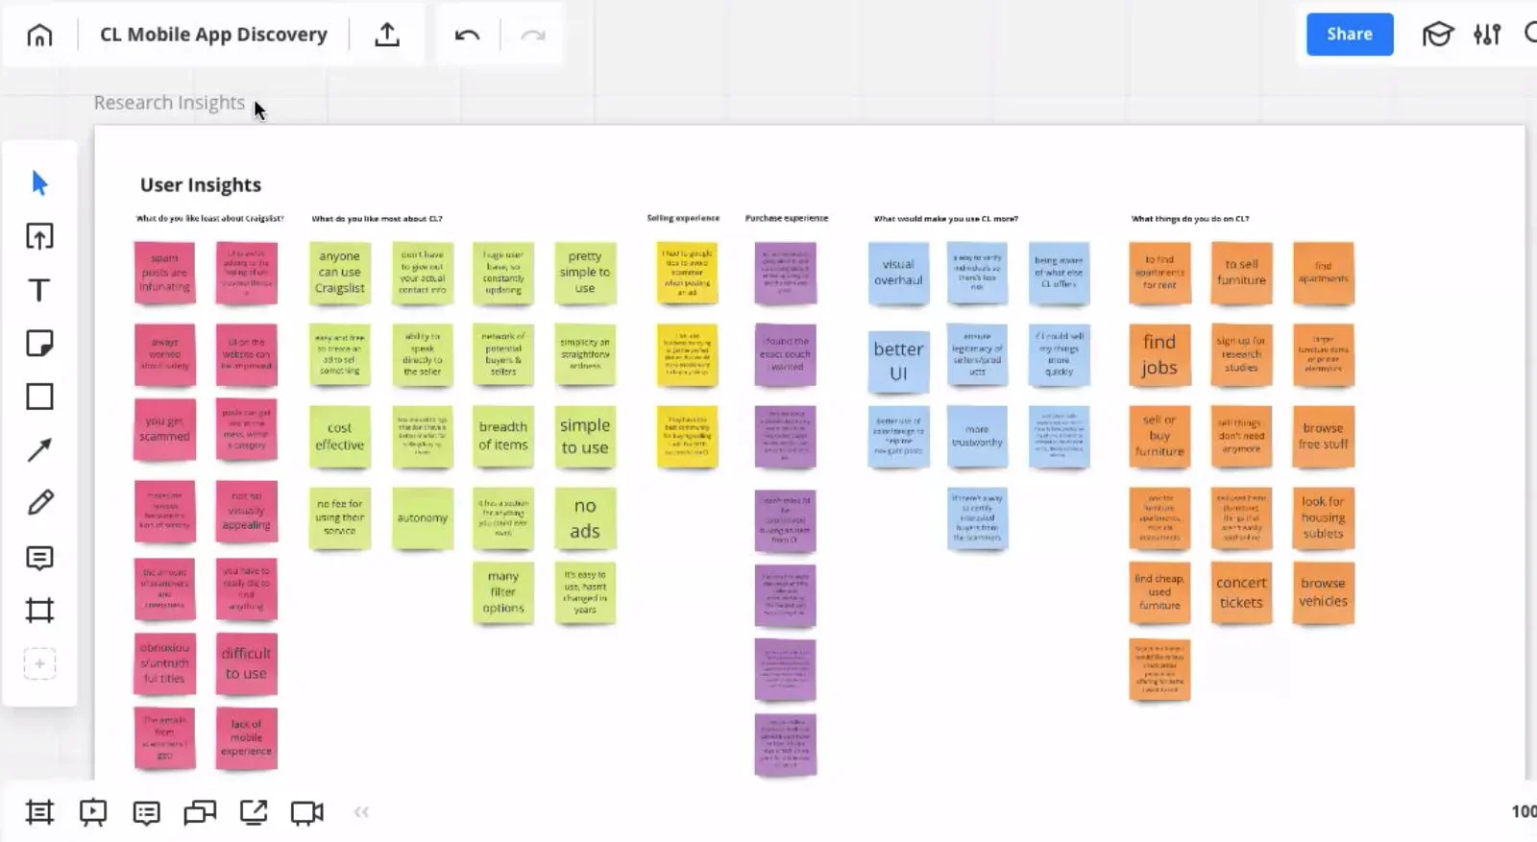Select the 'cost effective' green sticky note
The width and height of the screenshot is (1537, 842).
tap(340, 437)
